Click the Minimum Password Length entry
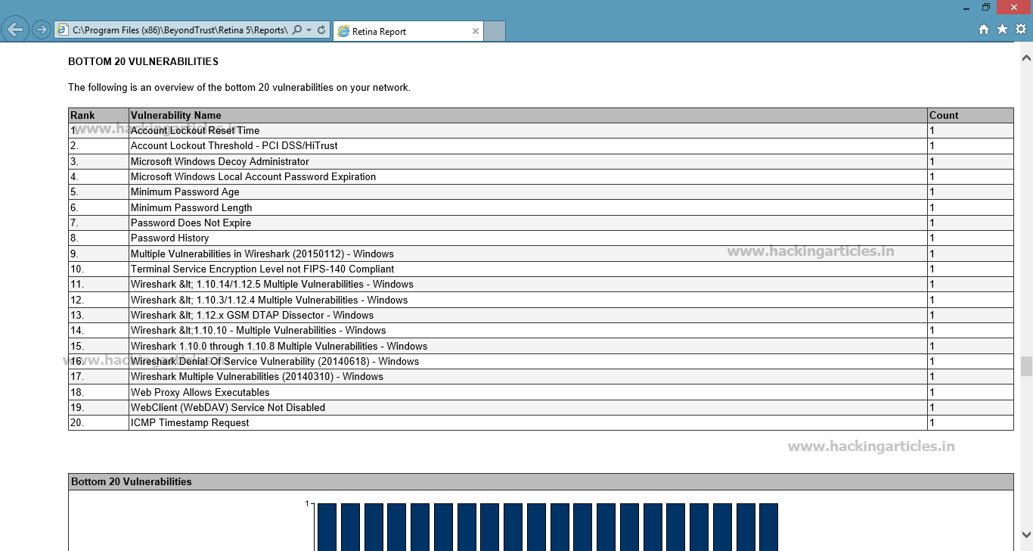 click(191, 207)
